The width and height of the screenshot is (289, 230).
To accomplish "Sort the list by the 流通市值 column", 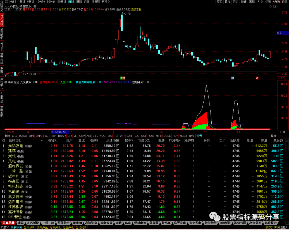I will tap(113, 141).
